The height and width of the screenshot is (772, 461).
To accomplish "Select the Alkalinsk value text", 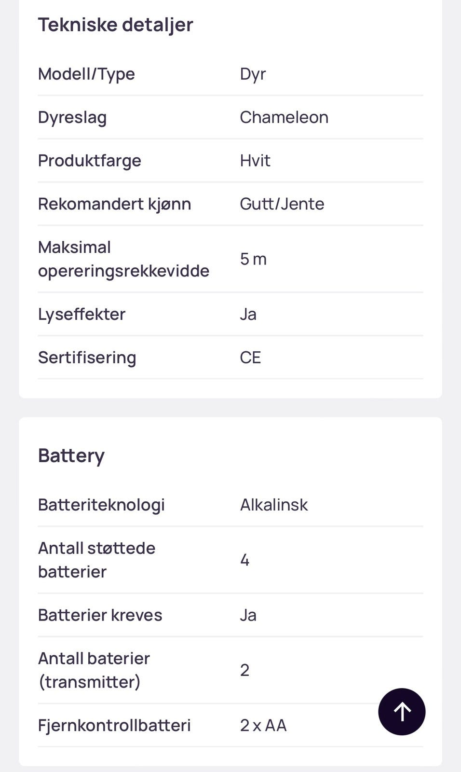I will coord(274,505).
